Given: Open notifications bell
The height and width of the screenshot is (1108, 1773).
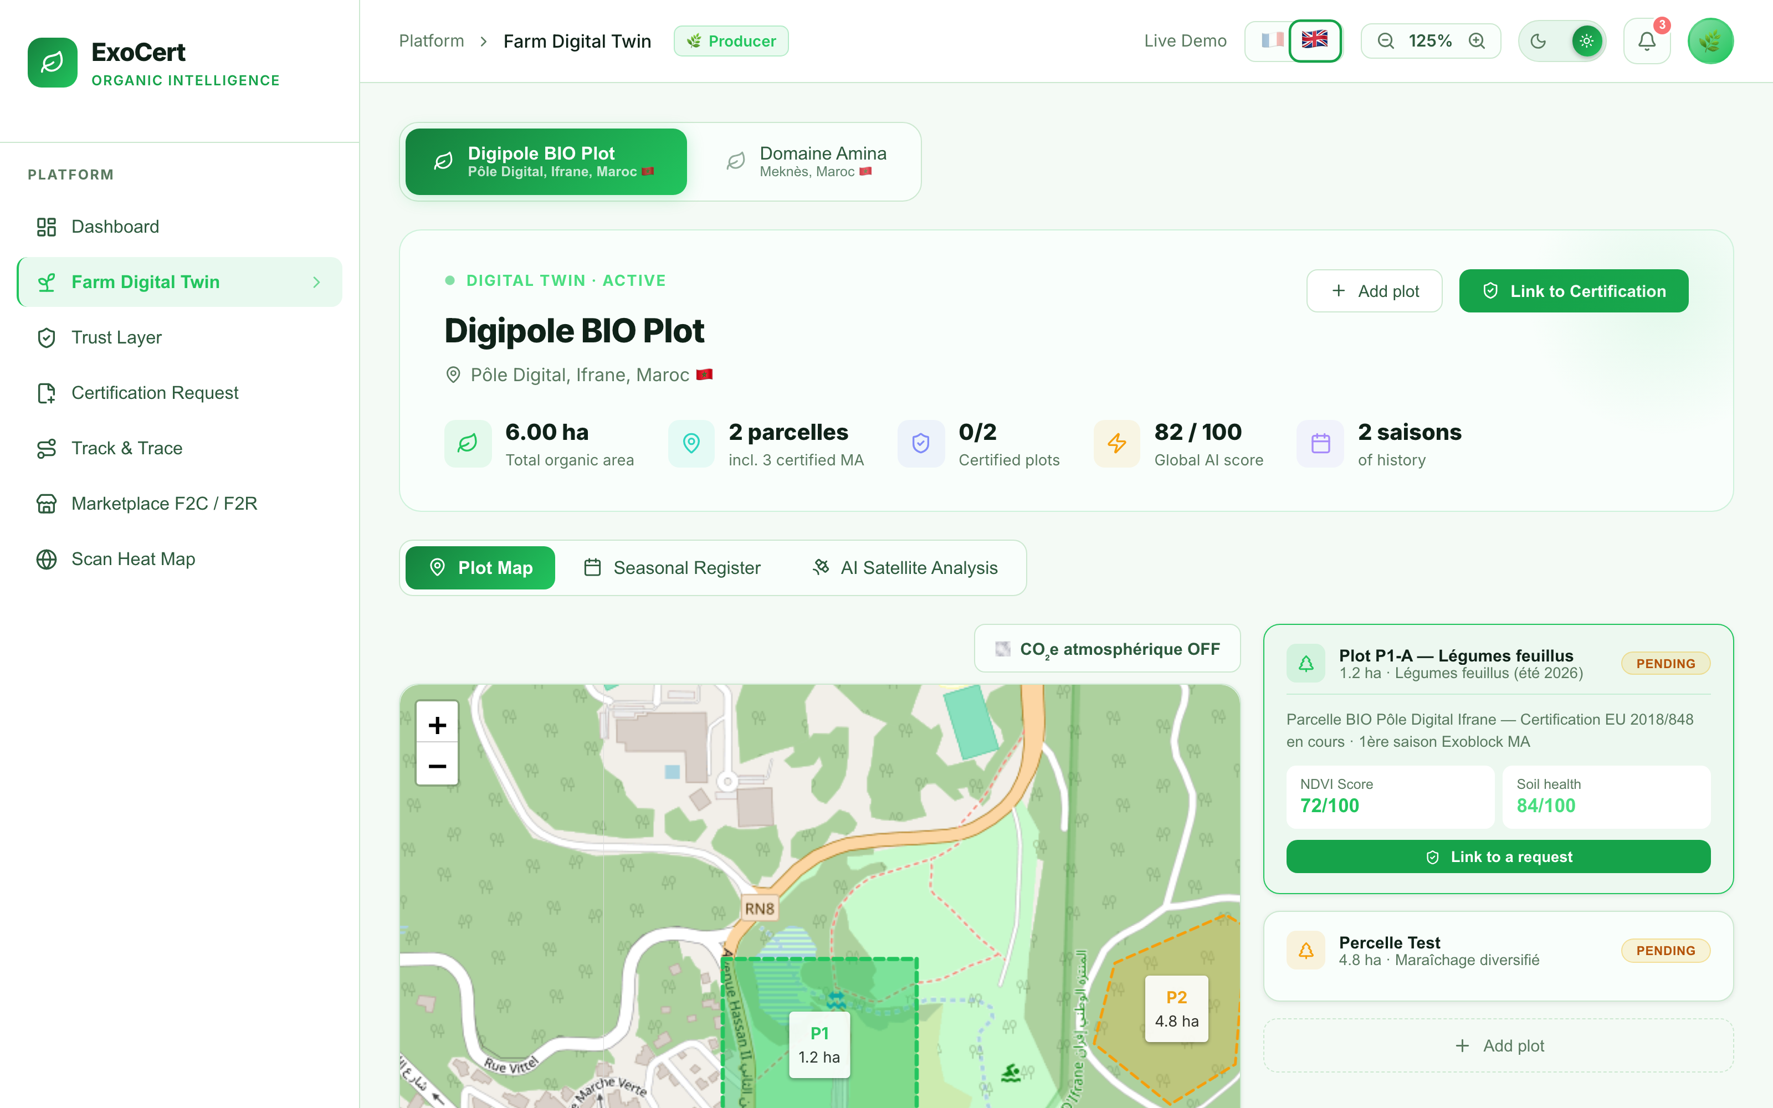Looking at the screenshot, I should point(1647,41).
